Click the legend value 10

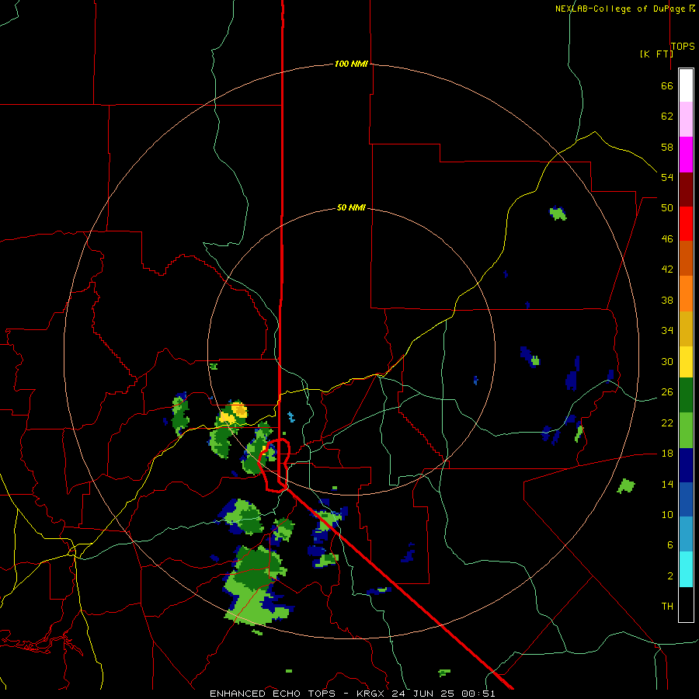click(667, 514)
